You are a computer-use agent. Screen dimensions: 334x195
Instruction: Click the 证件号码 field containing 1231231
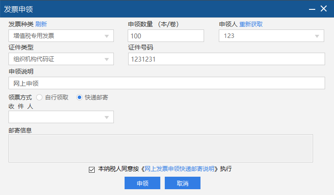(226, 59)
